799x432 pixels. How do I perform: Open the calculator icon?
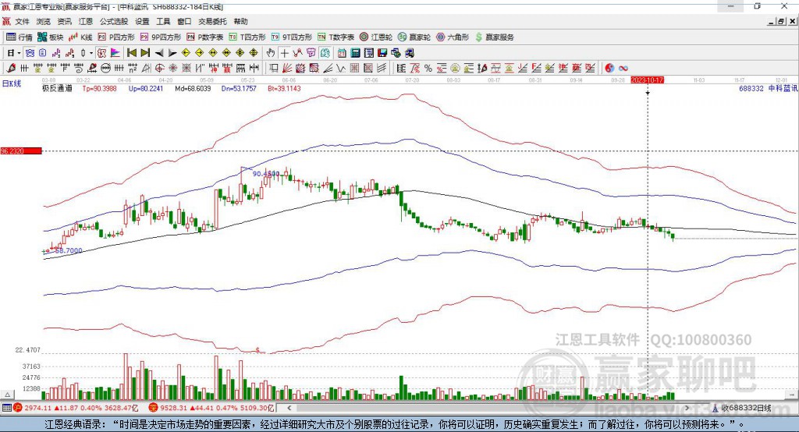(355, 53)
